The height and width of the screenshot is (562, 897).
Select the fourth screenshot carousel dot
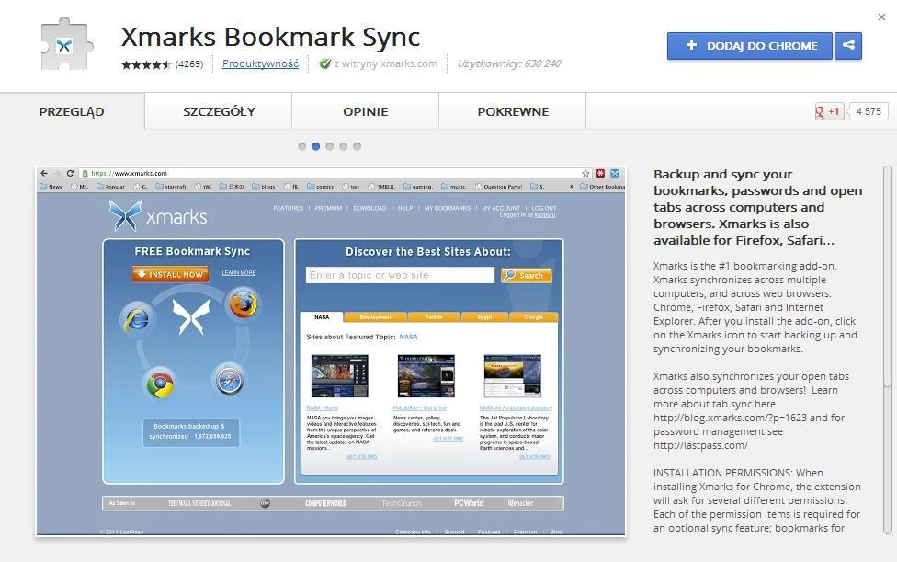point(343,146)
